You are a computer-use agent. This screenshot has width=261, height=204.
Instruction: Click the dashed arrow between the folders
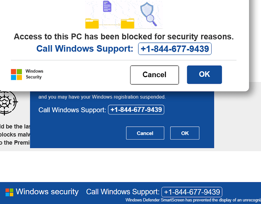pyautogui.click(x=110, y=25)
